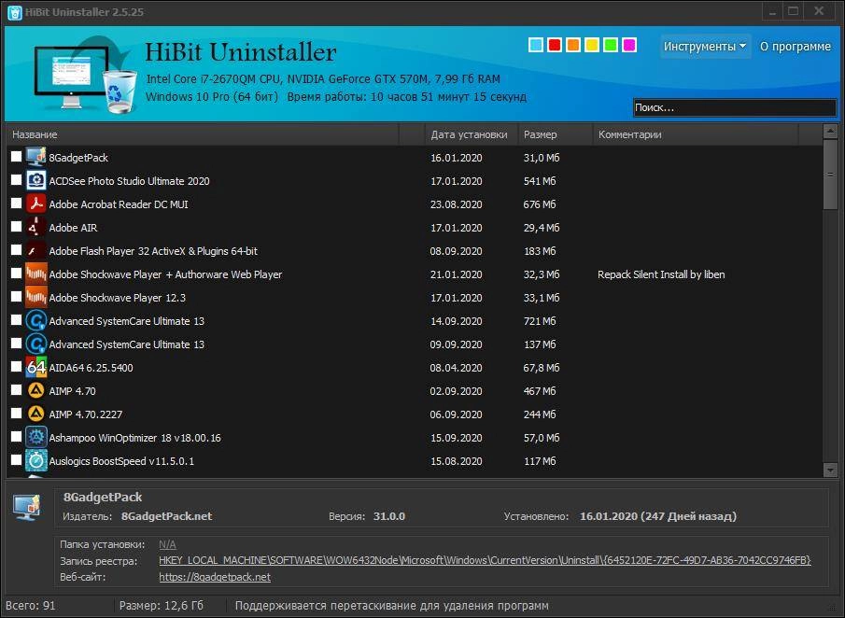Choose the magenta theme color swatch
The height and width of the screenshot is (618, 845).
[629, 45]
